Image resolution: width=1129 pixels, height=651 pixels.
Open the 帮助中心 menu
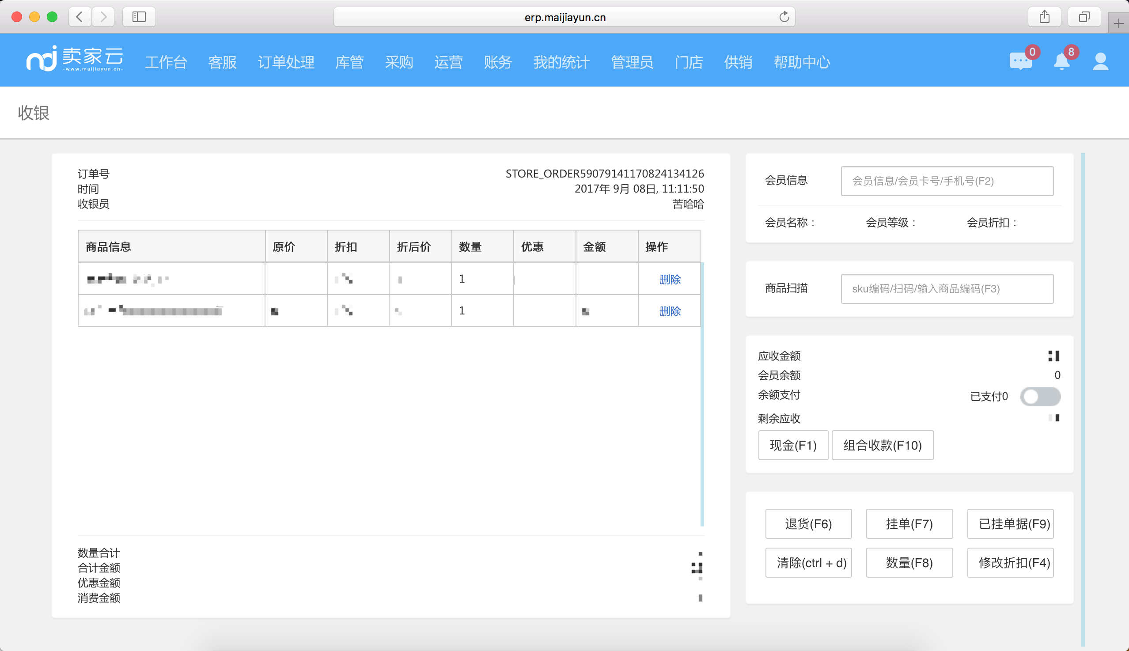[802, 62]
